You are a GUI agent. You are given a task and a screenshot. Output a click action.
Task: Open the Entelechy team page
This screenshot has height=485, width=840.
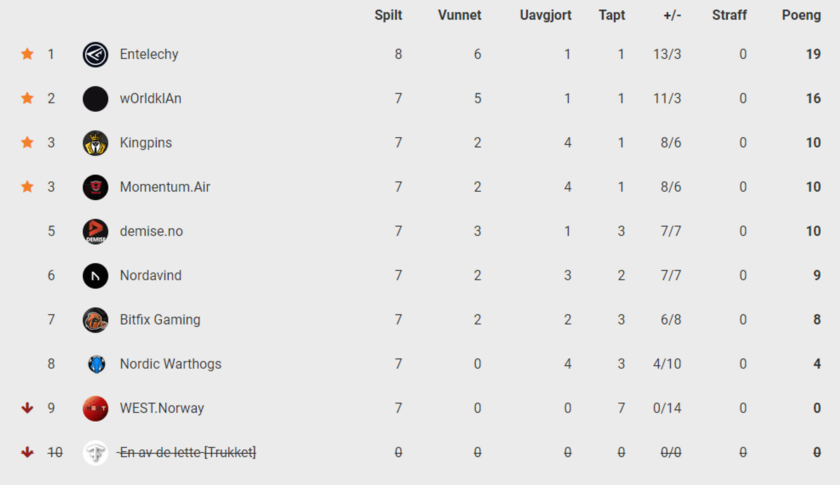pyautogui.click(x=149, y=54)
